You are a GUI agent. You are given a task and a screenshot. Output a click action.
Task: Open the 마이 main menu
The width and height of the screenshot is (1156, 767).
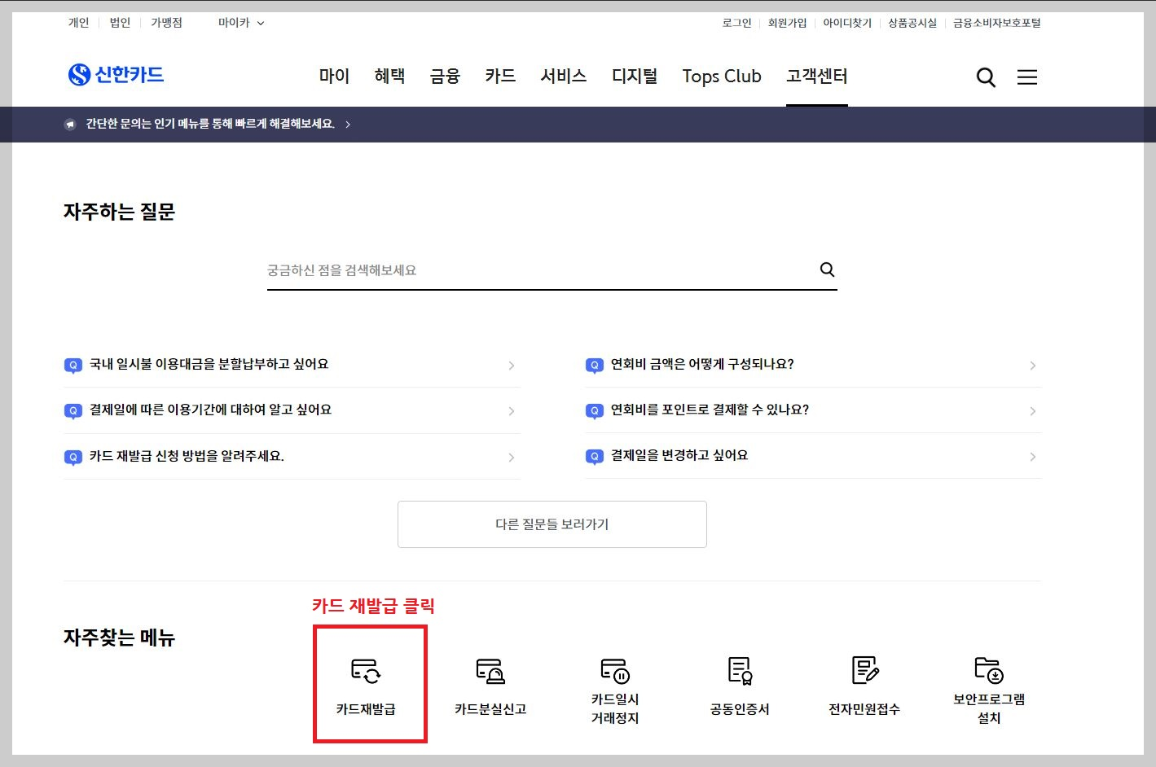point(334,77)
